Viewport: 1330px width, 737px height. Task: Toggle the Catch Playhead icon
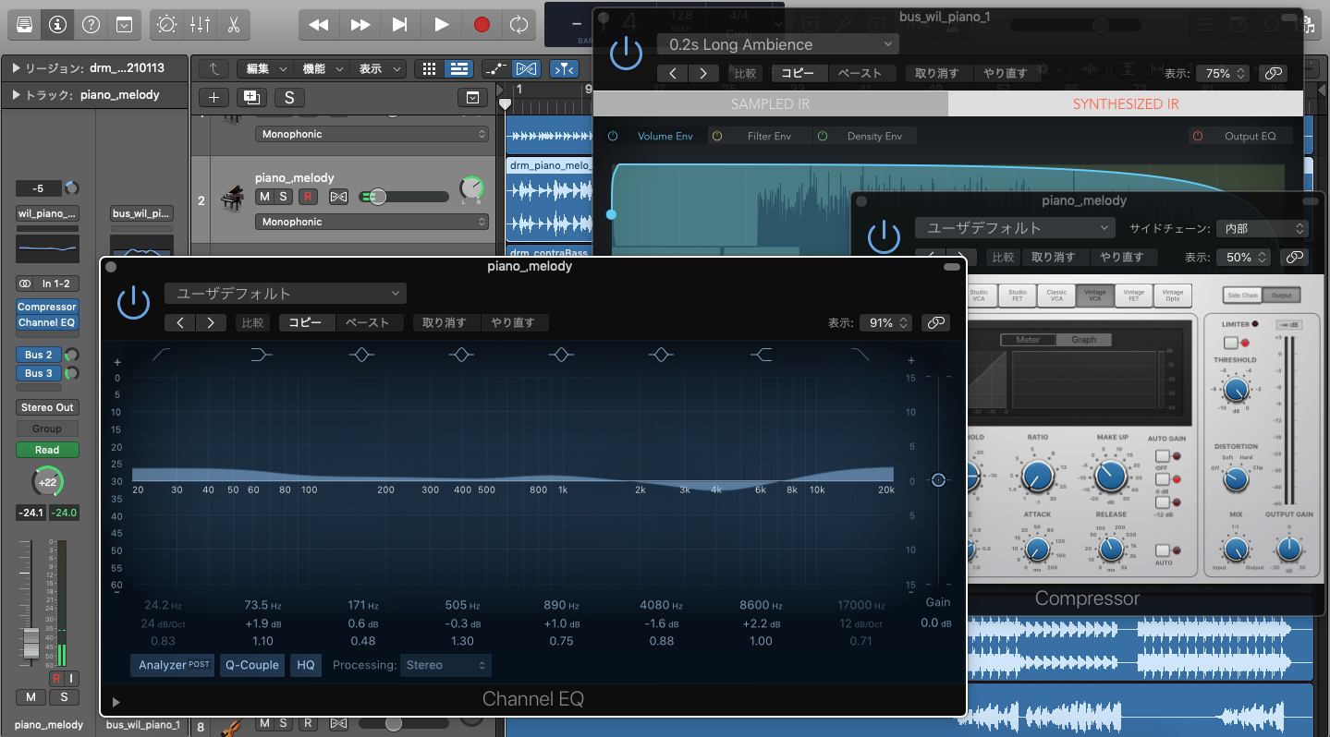click(x=563, y=68)
